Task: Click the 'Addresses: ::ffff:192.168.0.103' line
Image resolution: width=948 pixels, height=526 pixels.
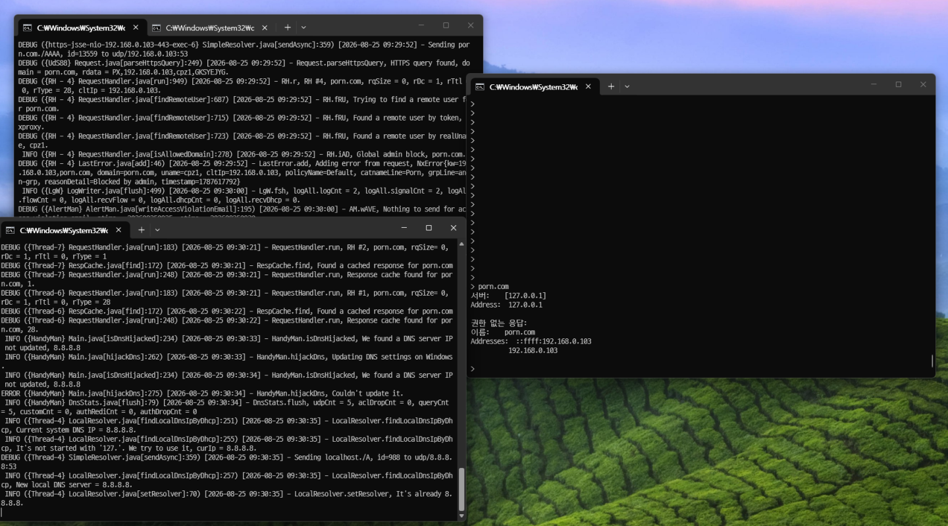Action: [x=531, y=342]
